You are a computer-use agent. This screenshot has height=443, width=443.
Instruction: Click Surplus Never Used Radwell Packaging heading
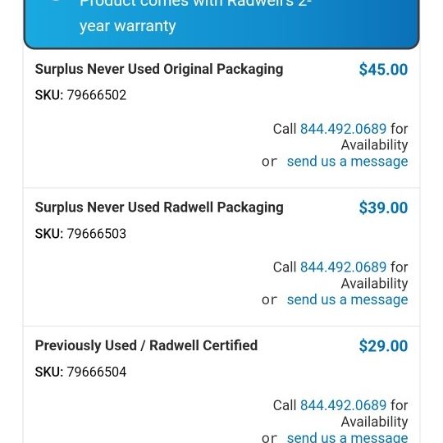pyautogui.click(x=159, y=208)
